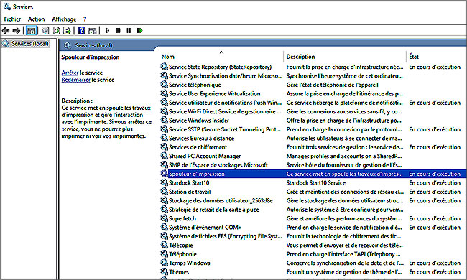The width and height of the screenshot is (467, 280).
Task: Select Service utilisateur de notifications Push
Action: point(225,103)
